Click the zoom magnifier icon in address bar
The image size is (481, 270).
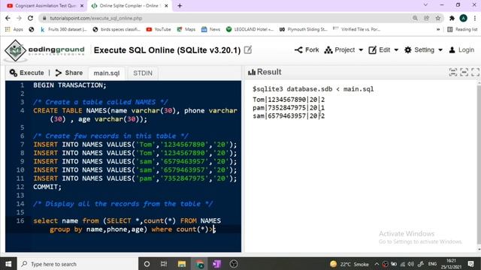415,18
